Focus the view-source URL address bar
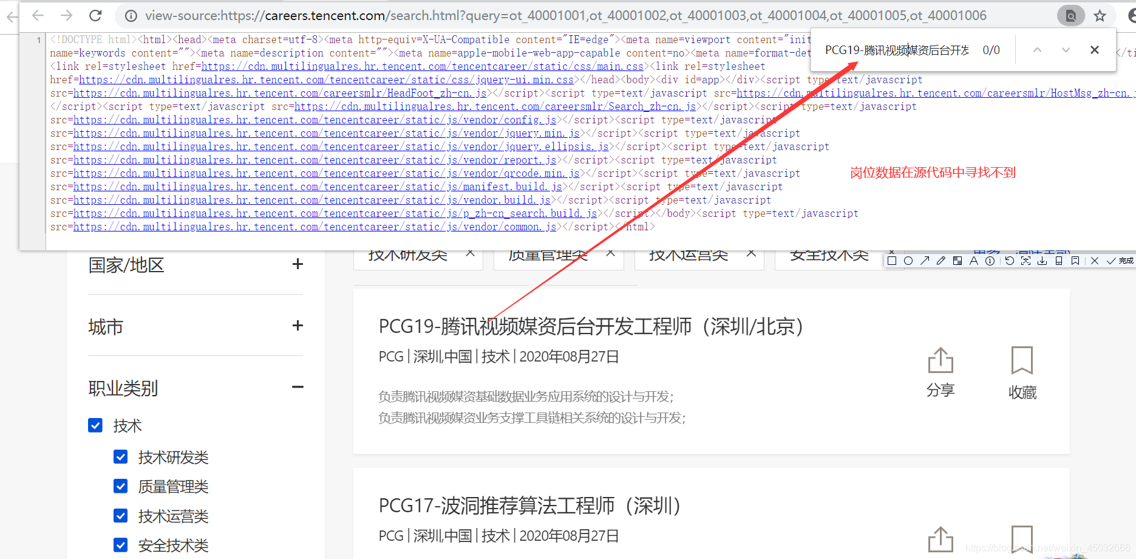Viewport: 1136px width, 559px height. click(x=565, y=16)
